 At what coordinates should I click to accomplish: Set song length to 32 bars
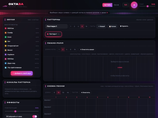(x=63, y=93)
